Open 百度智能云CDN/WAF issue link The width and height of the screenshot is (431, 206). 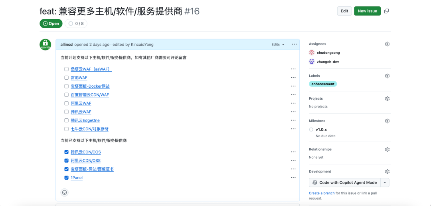tap(90, 95)
